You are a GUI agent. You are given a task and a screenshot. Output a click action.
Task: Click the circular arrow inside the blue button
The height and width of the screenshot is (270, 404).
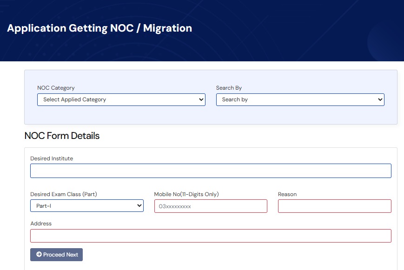point(39,254)
